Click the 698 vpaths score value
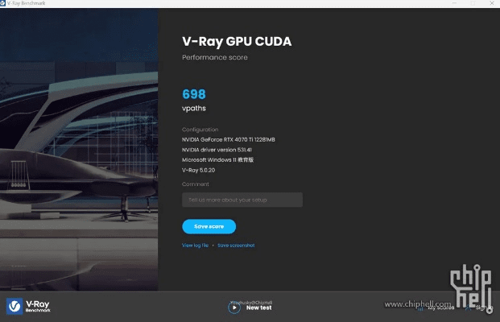 pyautogui.click(x=195, y=95)
